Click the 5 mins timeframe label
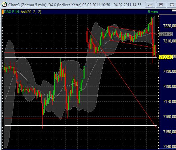This screenshot has height=150, width=176. coord(153,12)
